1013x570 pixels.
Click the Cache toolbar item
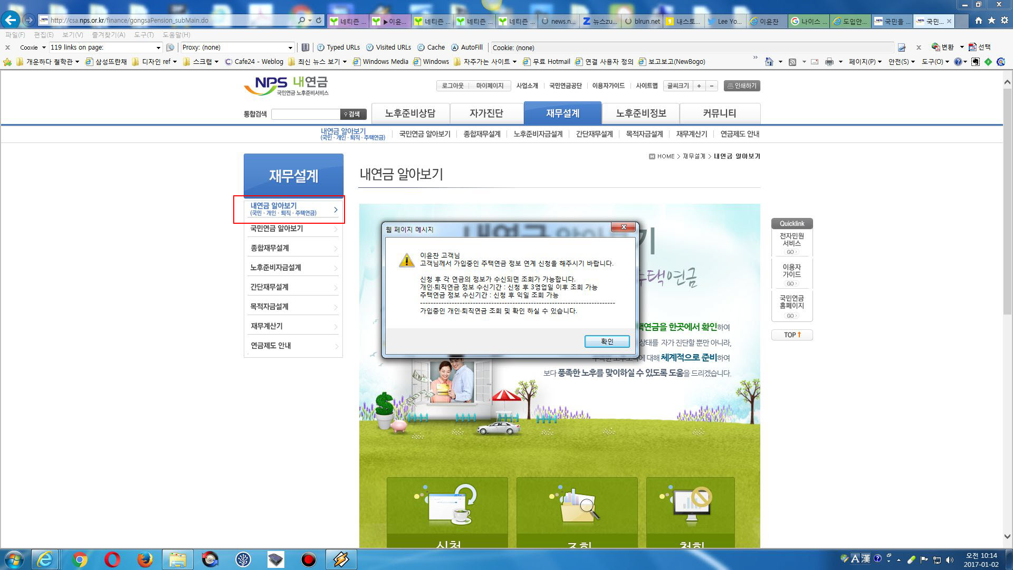tap(431, 47)
